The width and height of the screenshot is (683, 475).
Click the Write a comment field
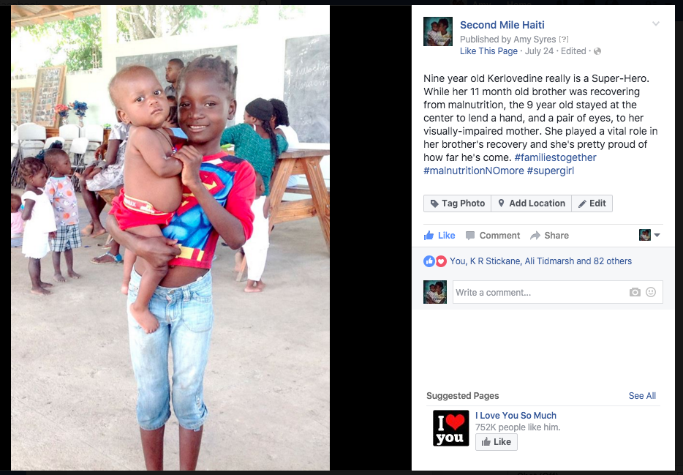557,292
